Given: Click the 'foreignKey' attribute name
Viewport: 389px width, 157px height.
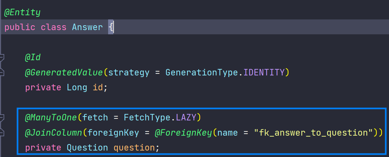Looking at the screenshot, I should (113, 133).
